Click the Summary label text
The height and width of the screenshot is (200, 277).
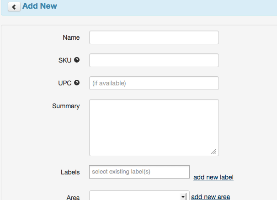[66, 106]
